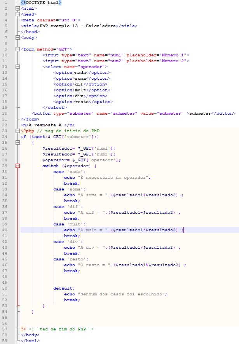Click the case 'nada': statement

coord(70,172)
